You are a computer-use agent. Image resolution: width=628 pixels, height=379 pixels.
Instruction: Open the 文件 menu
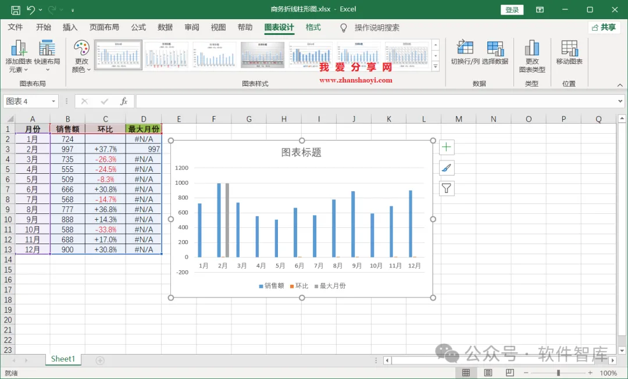15,27
